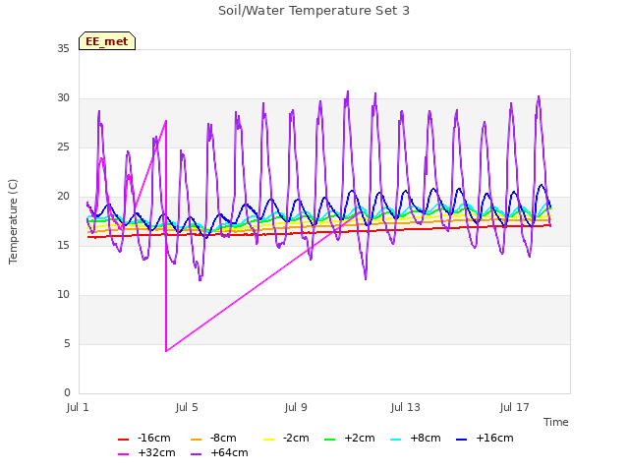Toggle the +64cm series in legend
The width and height of the screenshot is (629, 472).
[219, 452]
